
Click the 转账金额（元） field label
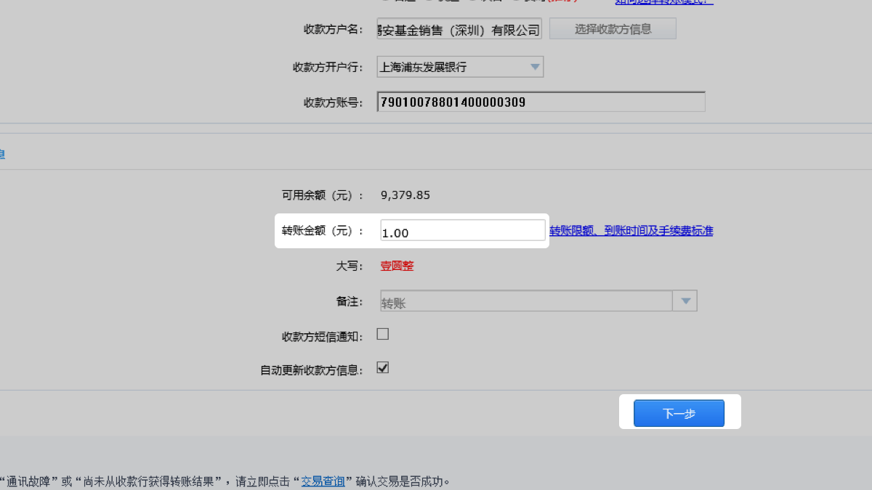[322, 231]
